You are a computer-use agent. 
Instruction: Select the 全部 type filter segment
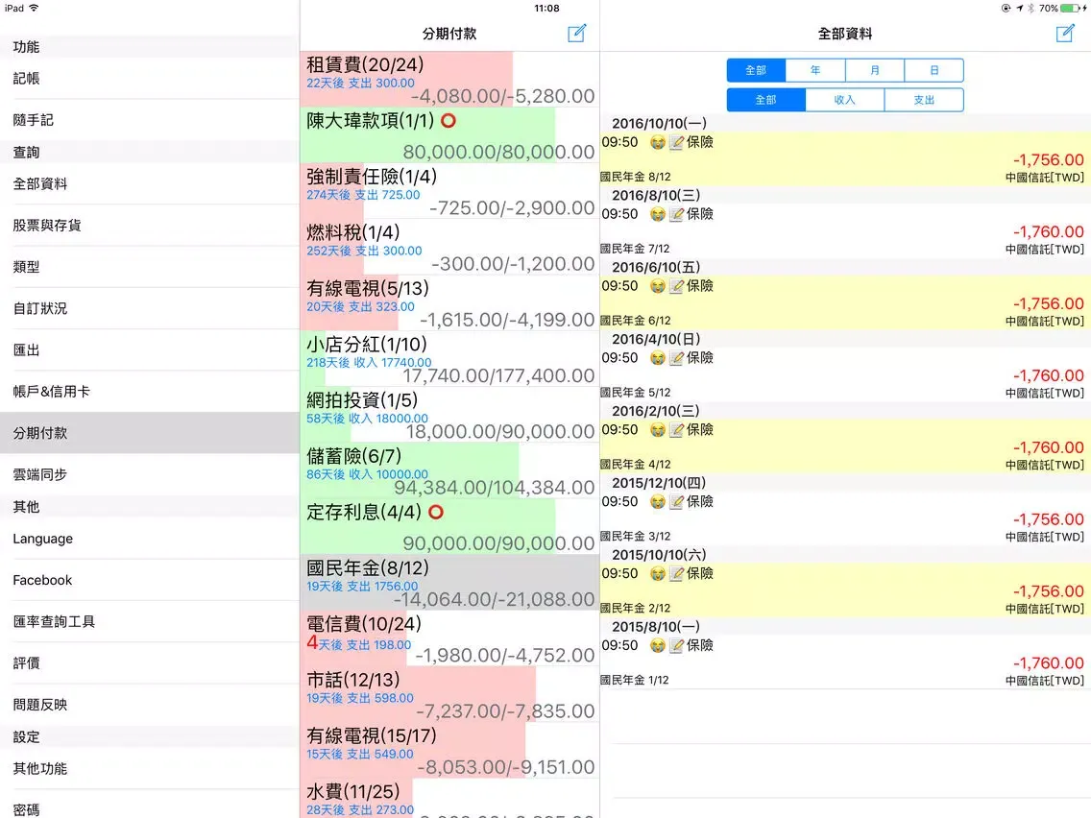click(x=766, y=100)
